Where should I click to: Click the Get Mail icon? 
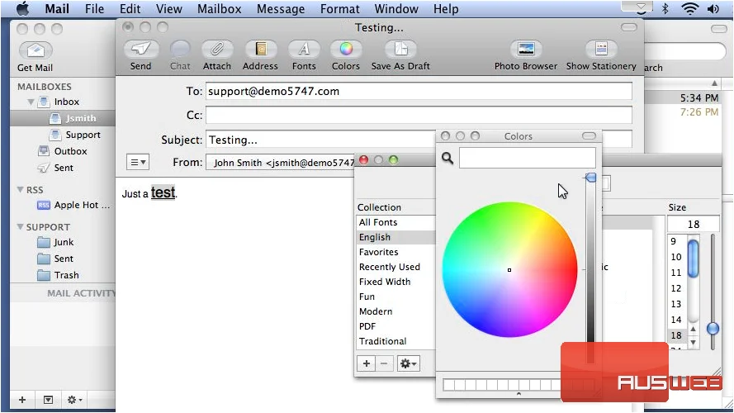pos(36,50)
